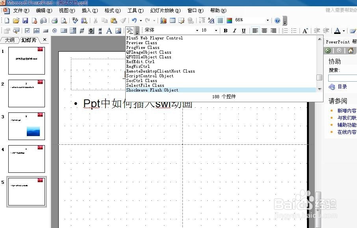Viewport: 357px width, 228px height.
Task: Open the 幻灯片放映 menu
Action: [165, 11]
